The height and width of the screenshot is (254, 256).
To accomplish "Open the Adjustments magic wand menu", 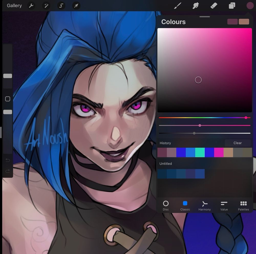I will tap(46, 6).
